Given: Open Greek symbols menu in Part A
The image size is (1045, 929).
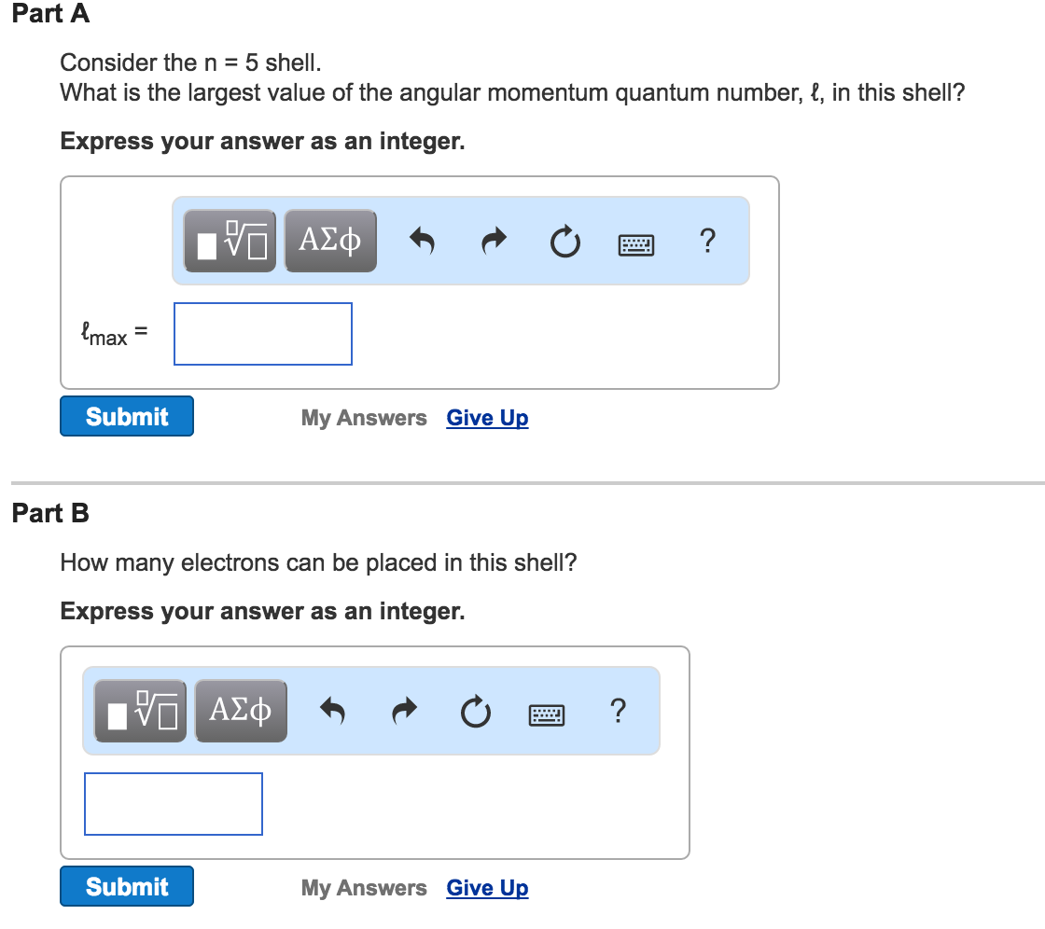Looking at the screenshot, I should coord(330,241).
